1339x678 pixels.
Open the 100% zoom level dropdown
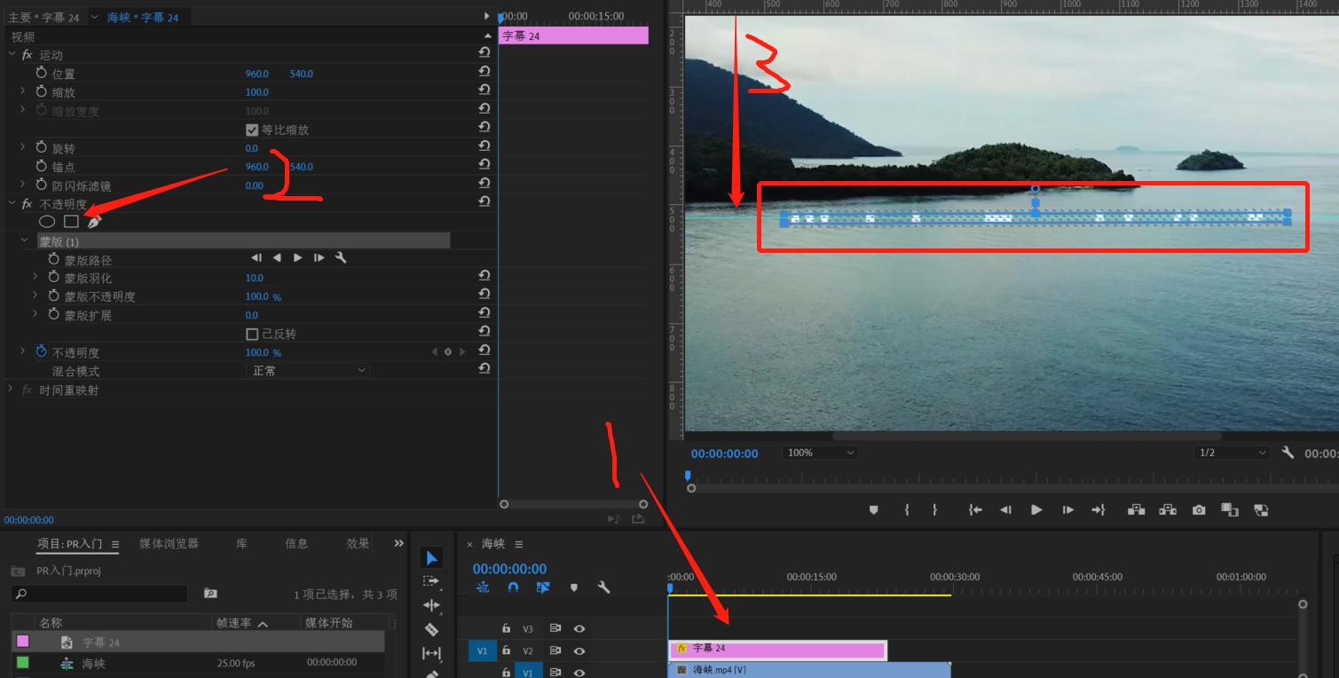[x=820, y=453]
